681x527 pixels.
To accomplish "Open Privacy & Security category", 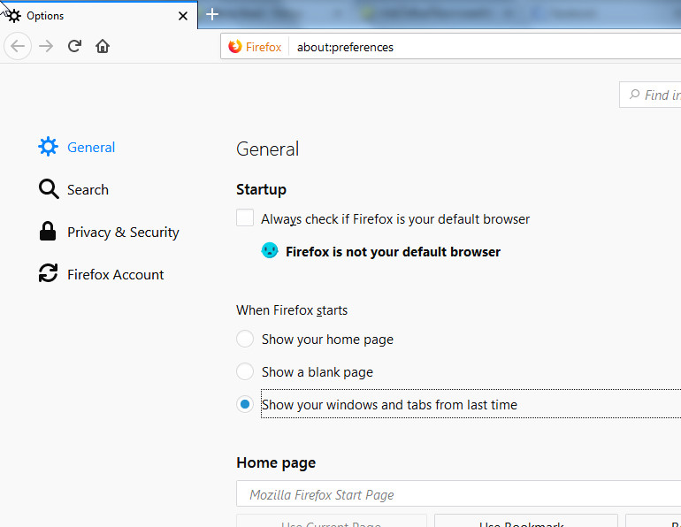I will (109, 233).
